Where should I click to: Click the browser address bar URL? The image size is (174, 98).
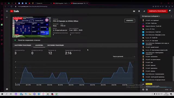pyautogui.click(x=33, y=7)
